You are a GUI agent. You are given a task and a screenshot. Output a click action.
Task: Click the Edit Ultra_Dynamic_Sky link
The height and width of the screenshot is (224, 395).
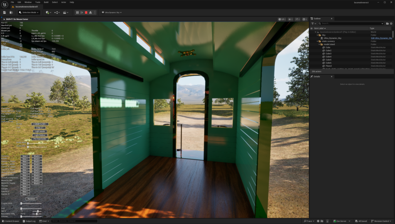pyautogui.click(x=381, y=38)
